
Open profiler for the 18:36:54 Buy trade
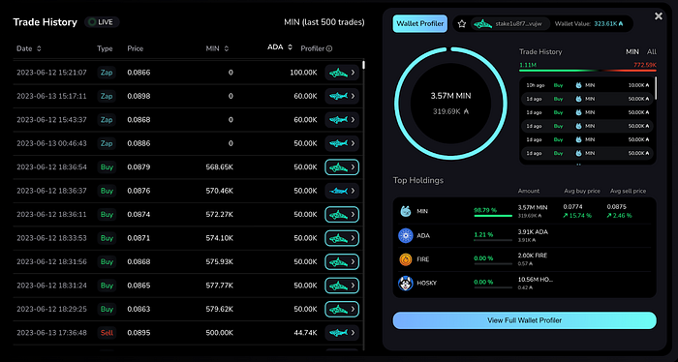[x=342, y=167]
